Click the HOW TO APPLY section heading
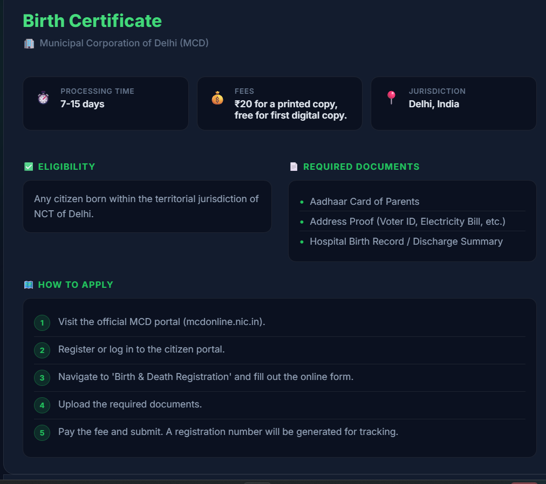This screenshot has height=484, width=546. 76,285
